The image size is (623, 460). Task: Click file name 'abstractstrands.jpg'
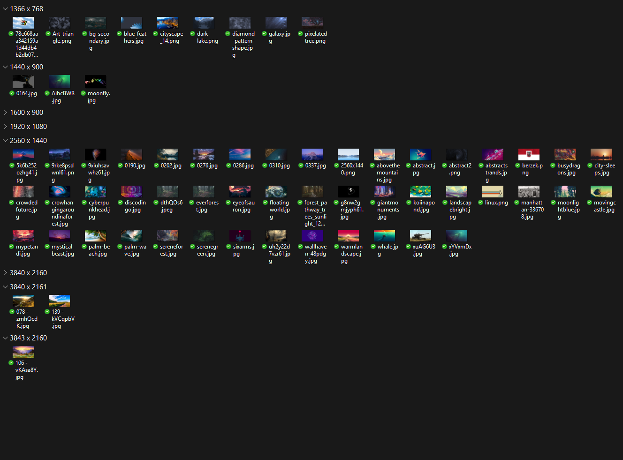[496, 173]
